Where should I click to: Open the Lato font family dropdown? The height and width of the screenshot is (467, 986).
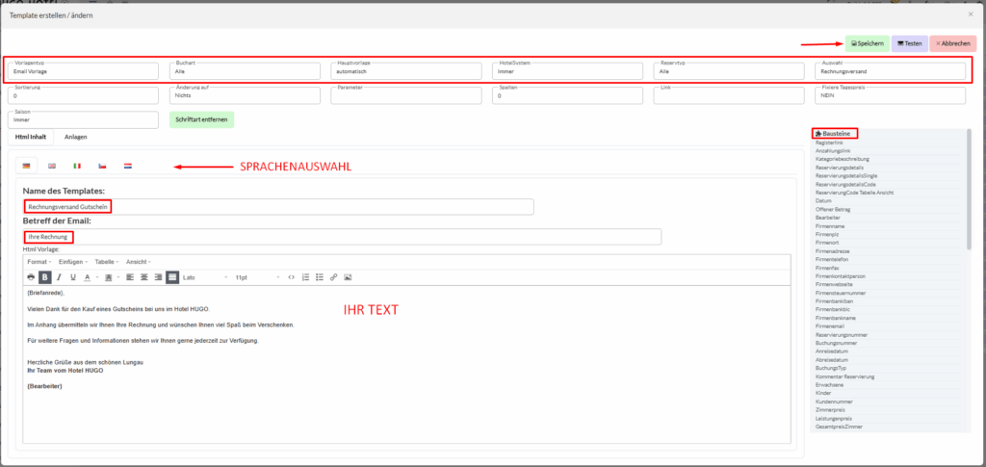click(204, 277)
